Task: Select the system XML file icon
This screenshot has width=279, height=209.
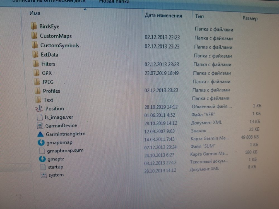Action: (x=44, y=175)
